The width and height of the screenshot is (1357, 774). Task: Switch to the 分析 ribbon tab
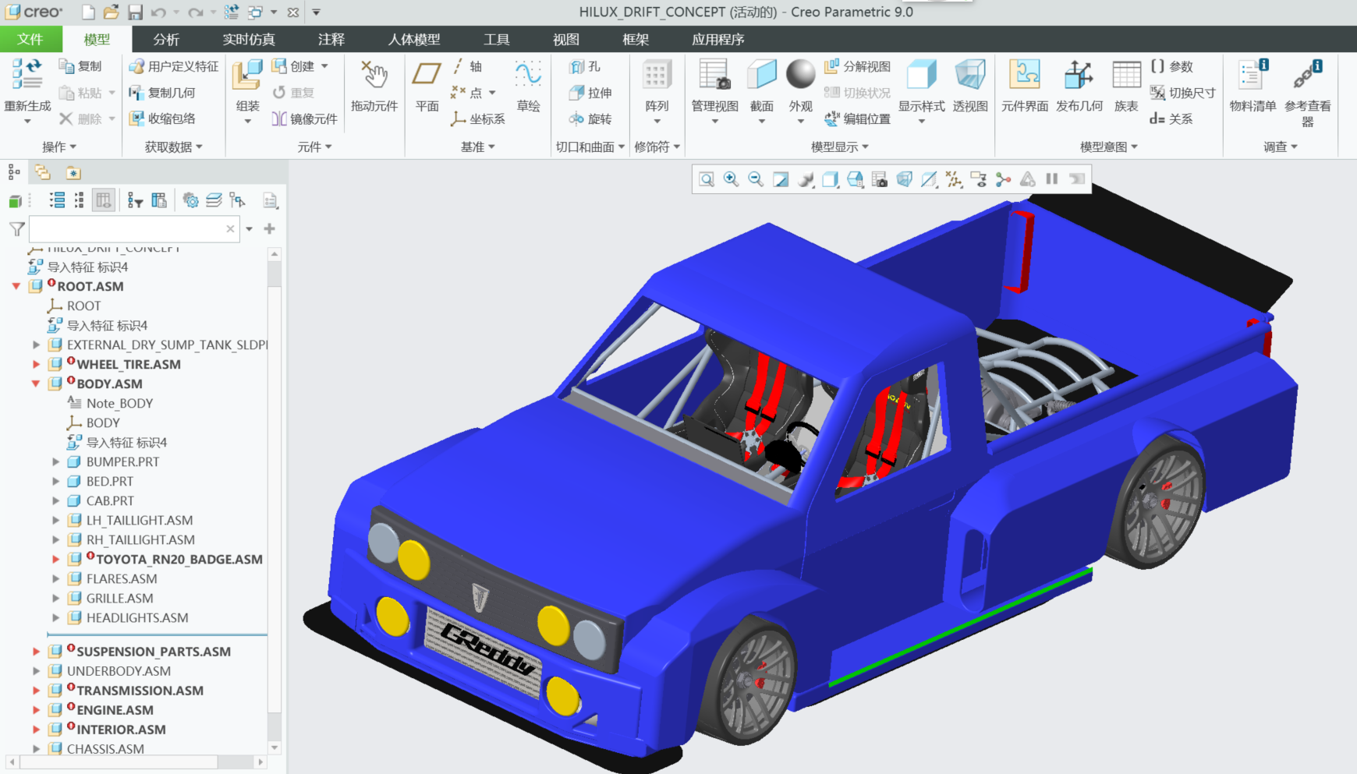[x=166, y=39]
